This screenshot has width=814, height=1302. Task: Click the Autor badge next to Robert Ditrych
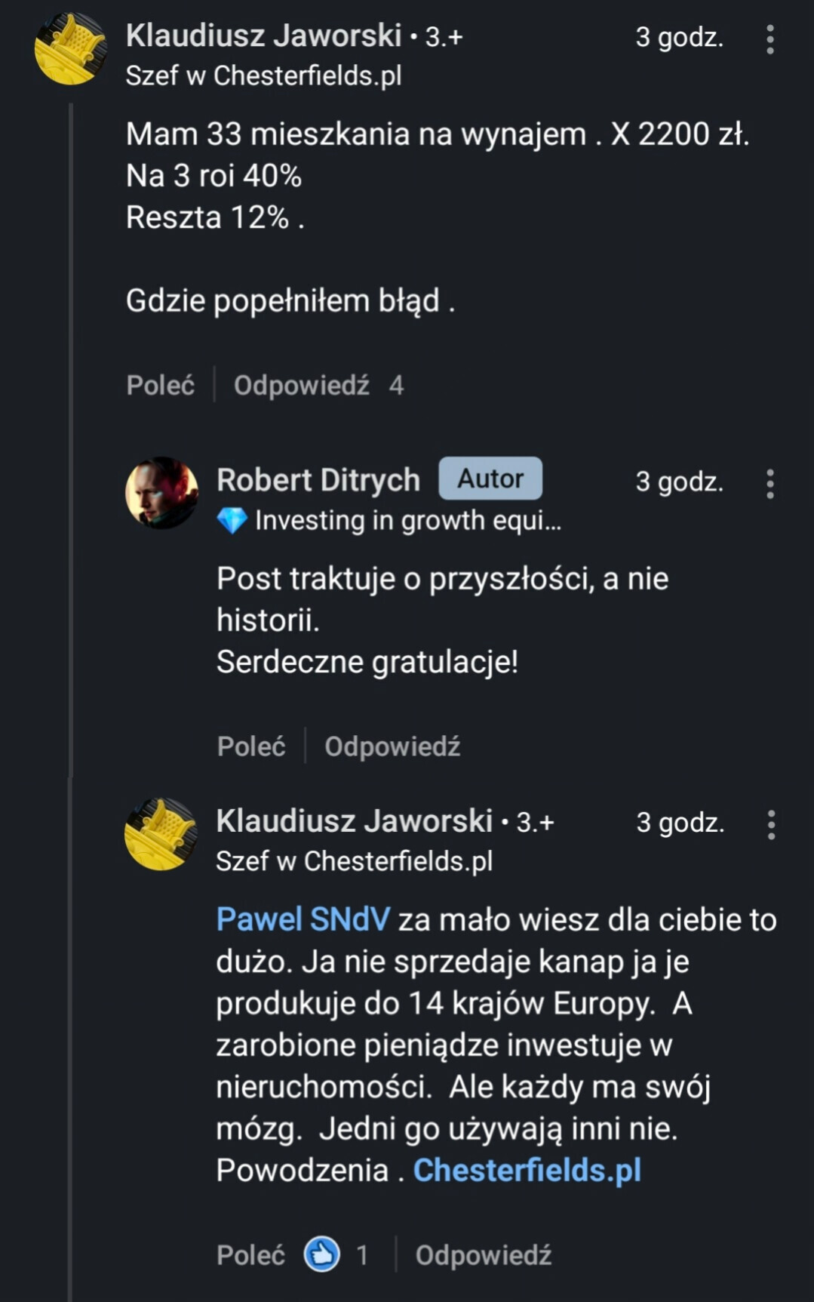coord(490,479)
